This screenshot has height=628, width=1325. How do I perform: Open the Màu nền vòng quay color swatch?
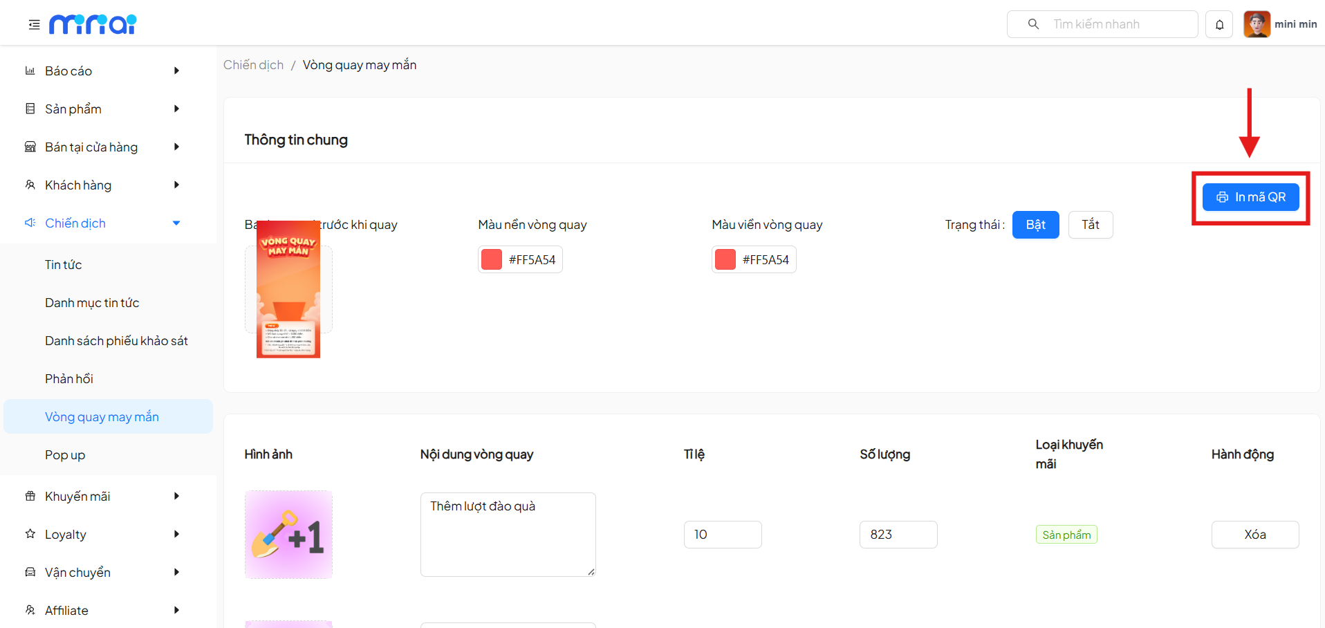(x=492, y=260)
